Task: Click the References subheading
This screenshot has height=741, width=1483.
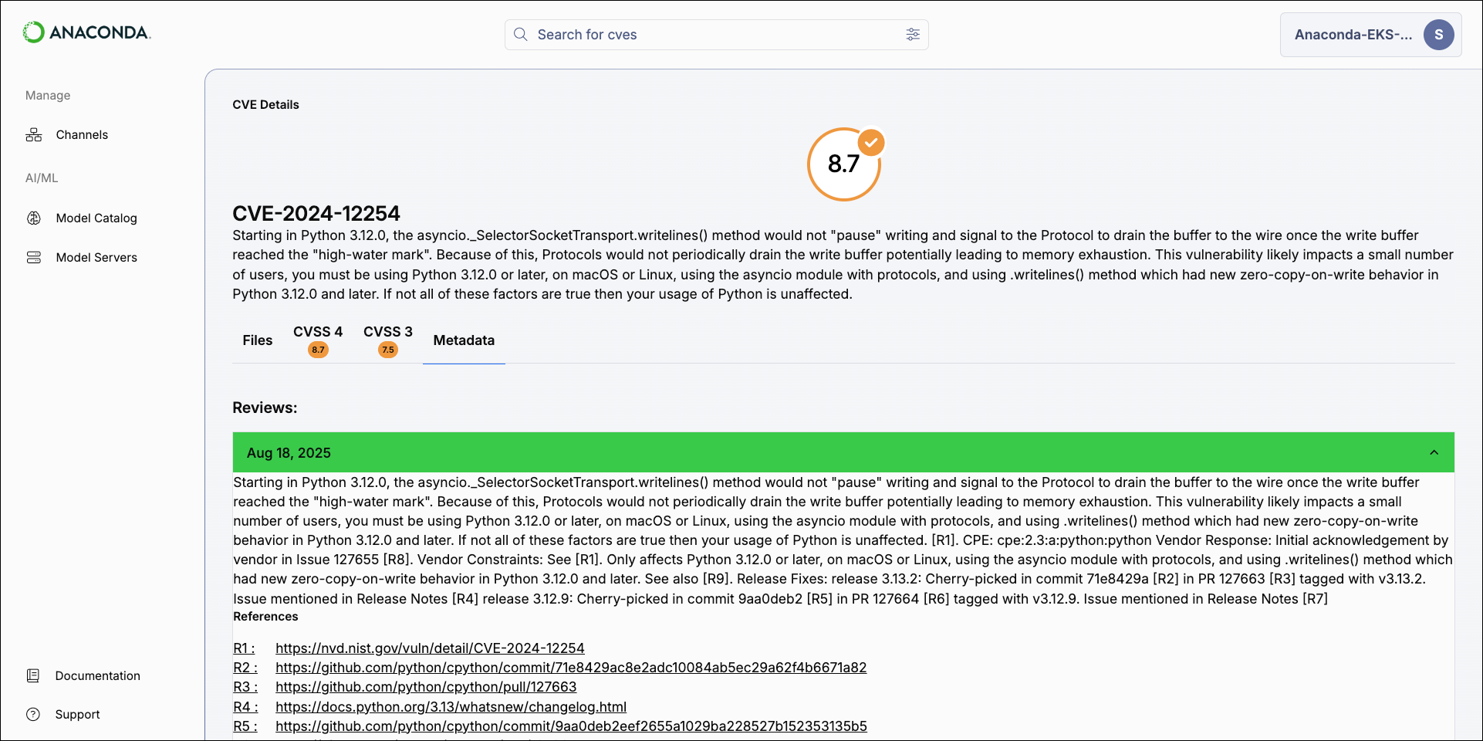Action: (265, 617)
